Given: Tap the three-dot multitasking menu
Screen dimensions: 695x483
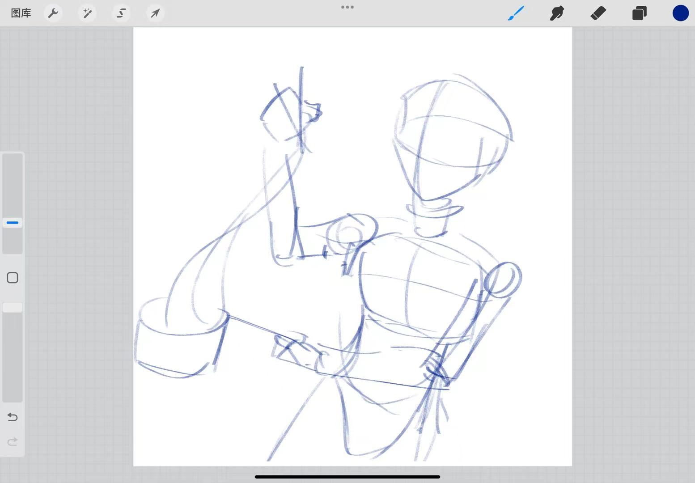Looking at the screenshot, I should [347, 7].
